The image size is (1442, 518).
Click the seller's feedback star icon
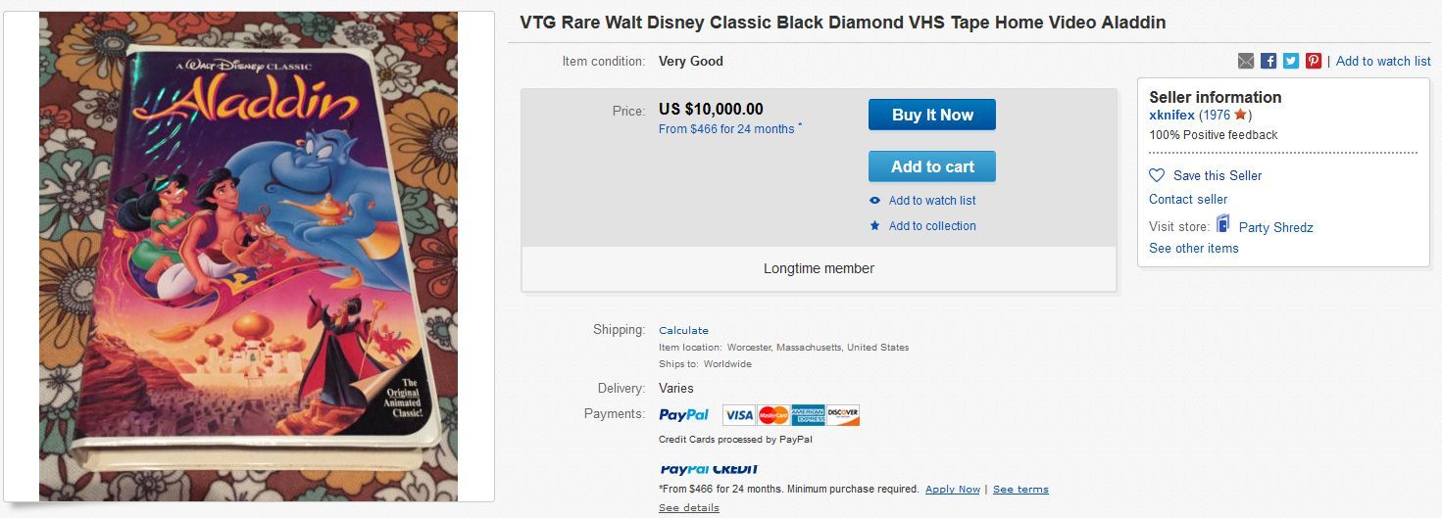pyautogui.click(x=1240, y=115)
